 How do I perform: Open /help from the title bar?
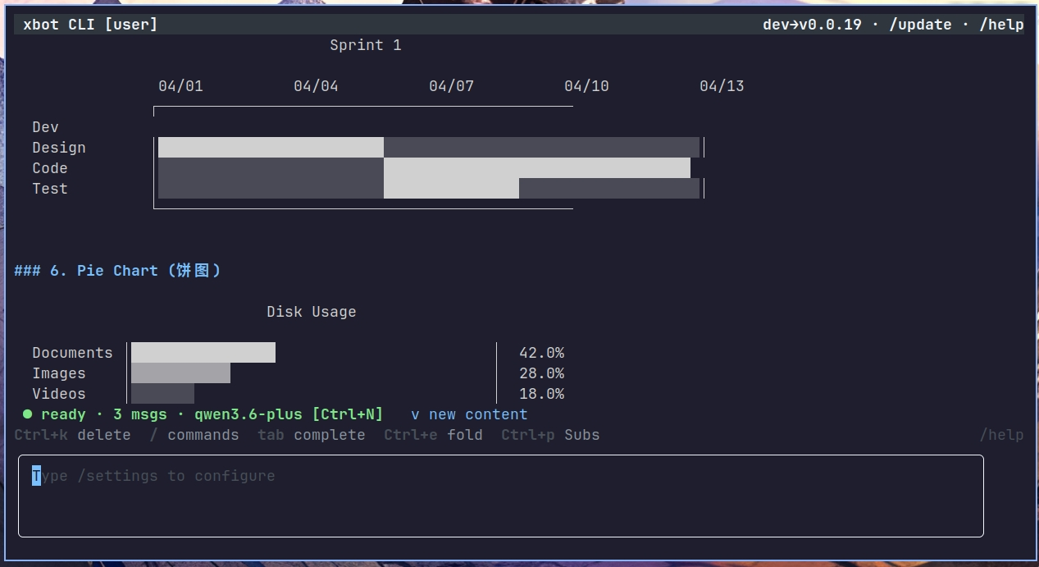[1001, 25]
